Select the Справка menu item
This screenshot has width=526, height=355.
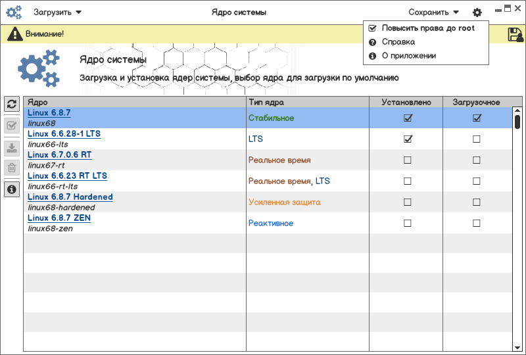tap(398, 42)
